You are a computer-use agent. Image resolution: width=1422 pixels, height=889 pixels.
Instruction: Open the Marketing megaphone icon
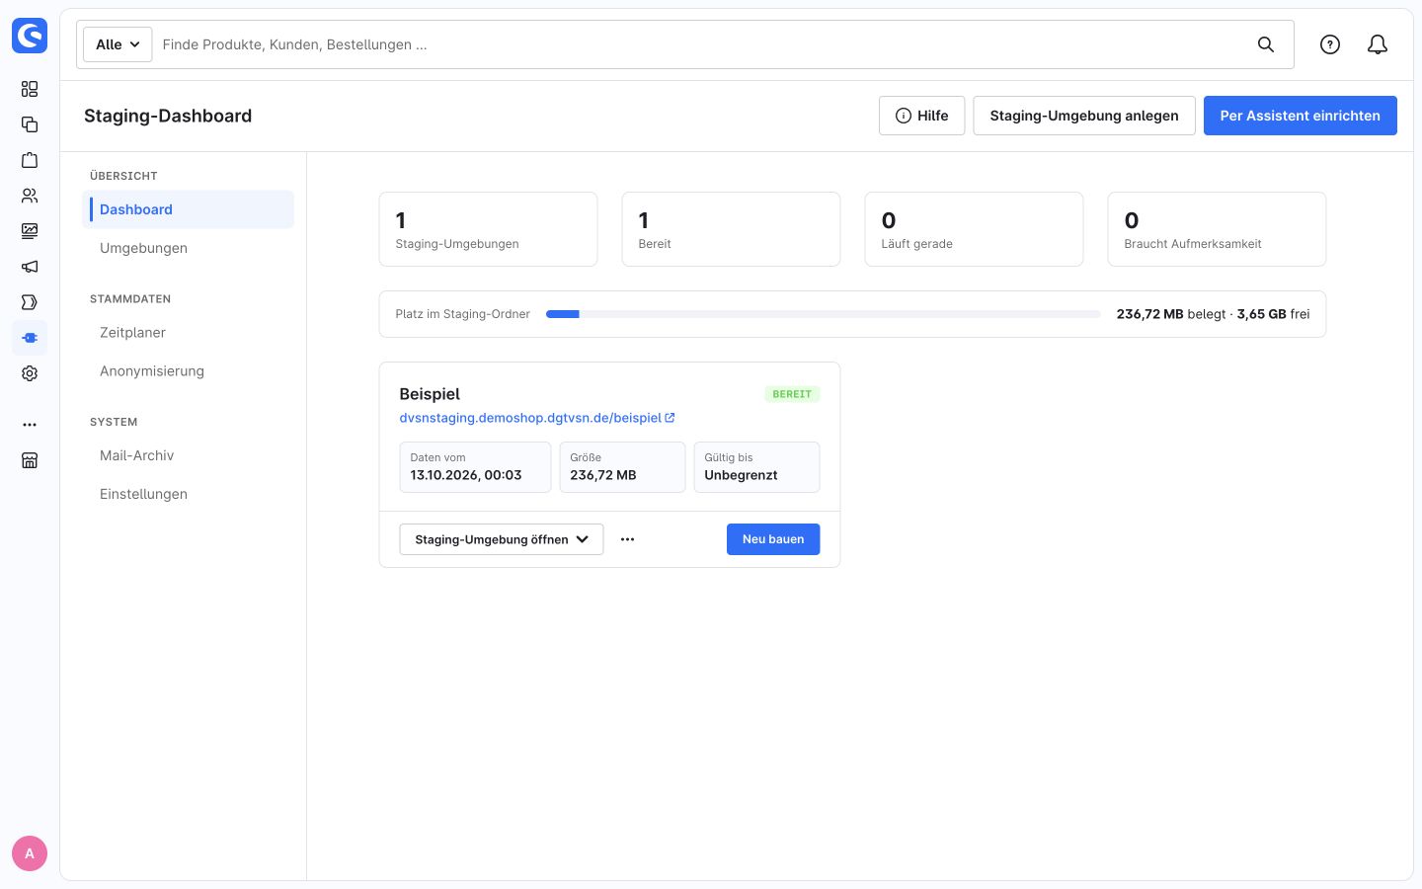(x=30, y=267)
